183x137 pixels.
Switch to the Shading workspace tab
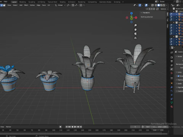tap(63, 2)
